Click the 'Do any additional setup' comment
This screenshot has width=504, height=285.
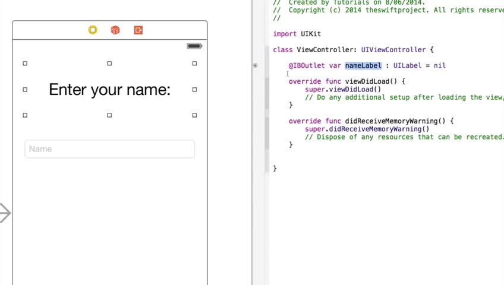point(404,97)
